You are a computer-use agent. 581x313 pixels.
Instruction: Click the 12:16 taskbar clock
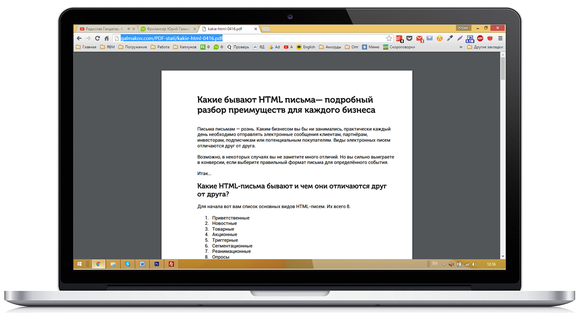coord(491,264)
